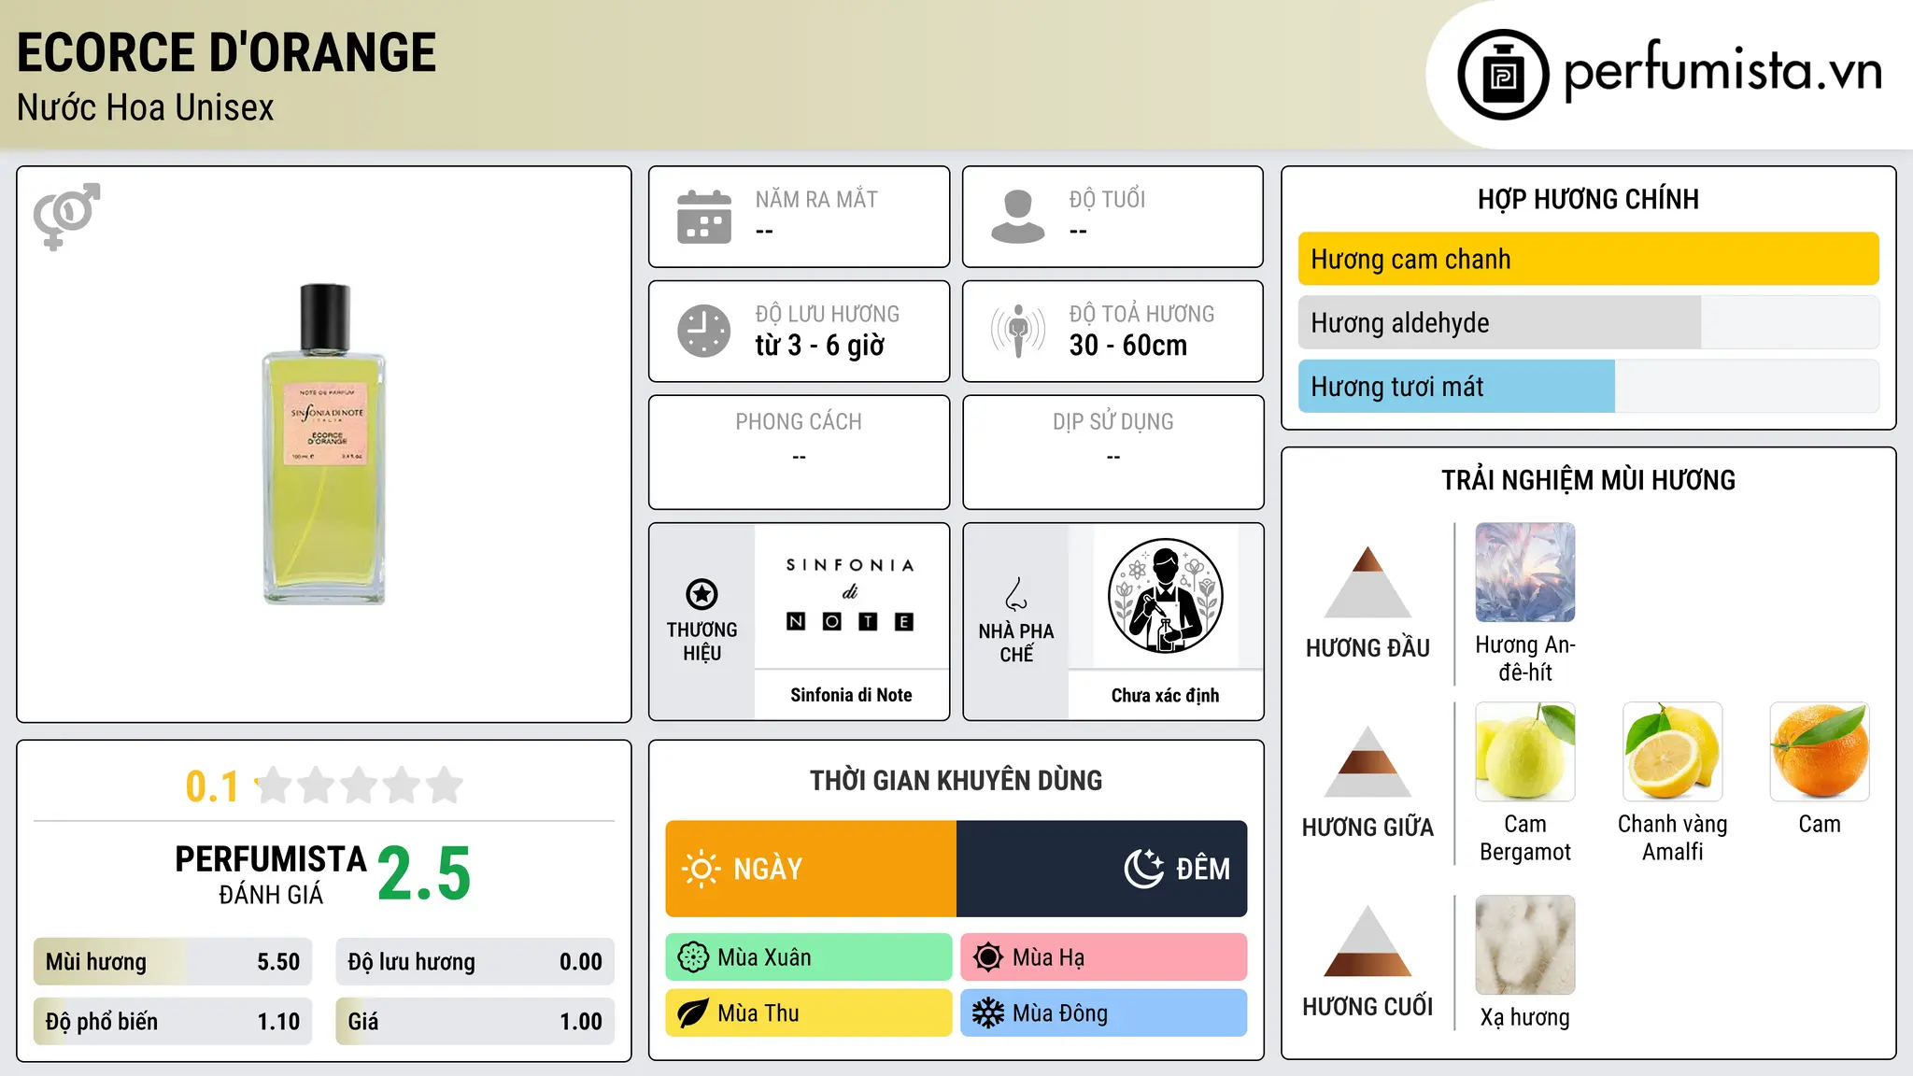Screen dimensions: 1913x1076
Task: Click the DỊP SỬ DỤNG heading
Action: click(x=1113, y=422)
